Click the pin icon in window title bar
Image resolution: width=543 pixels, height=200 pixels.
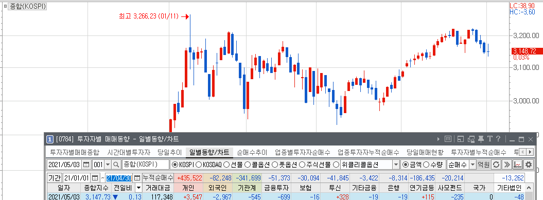click(x=481, y=139)
